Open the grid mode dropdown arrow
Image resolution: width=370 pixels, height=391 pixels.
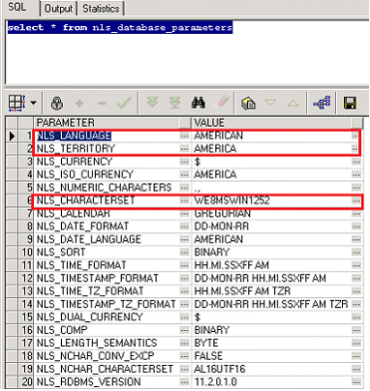[33, 104]
